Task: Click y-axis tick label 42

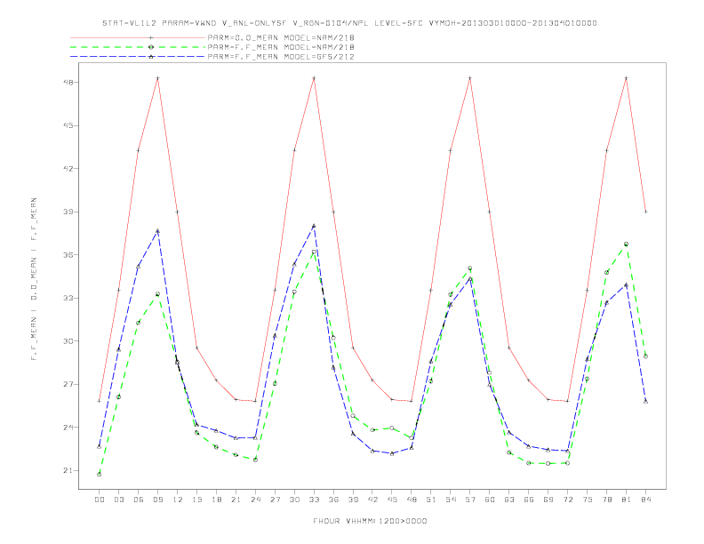Action: point(68,169)
